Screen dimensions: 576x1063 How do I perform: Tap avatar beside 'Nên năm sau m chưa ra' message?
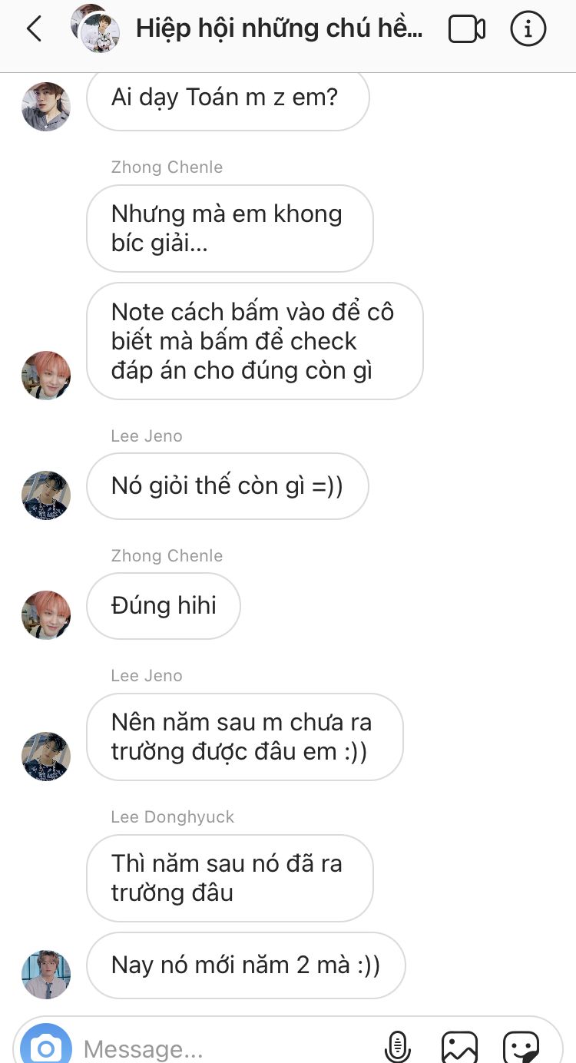46,757
